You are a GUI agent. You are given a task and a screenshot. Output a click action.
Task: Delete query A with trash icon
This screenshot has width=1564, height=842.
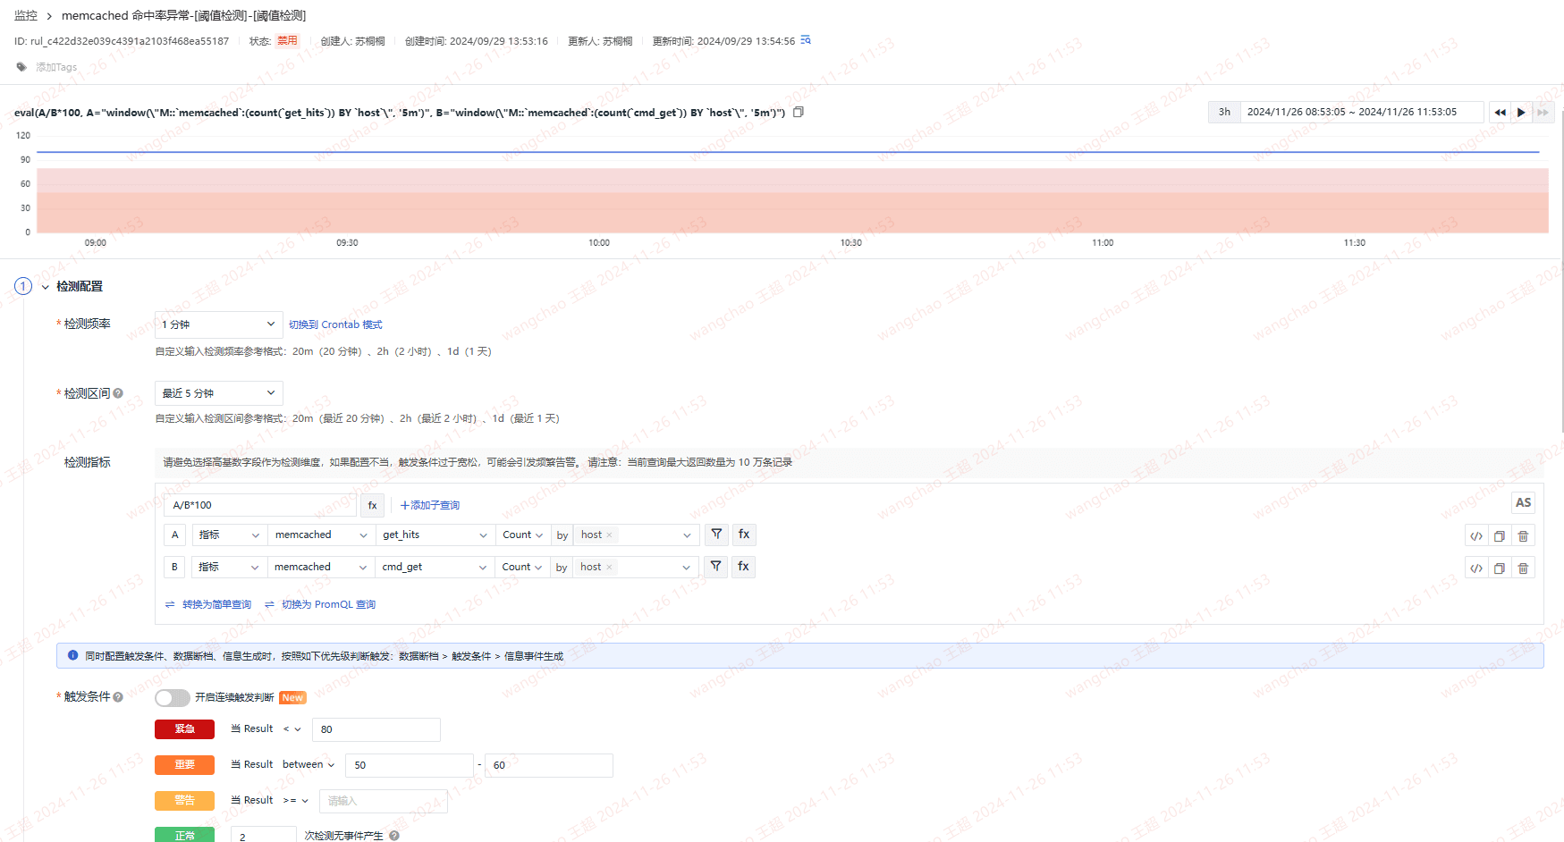pyautogui.click(x=1523, y=536)
